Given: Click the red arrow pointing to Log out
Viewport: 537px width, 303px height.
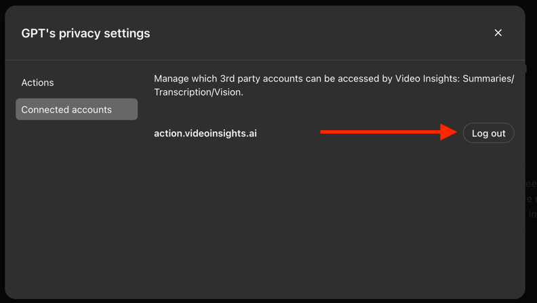Looking at the screenshot, I should pyautogui.click(x=389, y=132).
